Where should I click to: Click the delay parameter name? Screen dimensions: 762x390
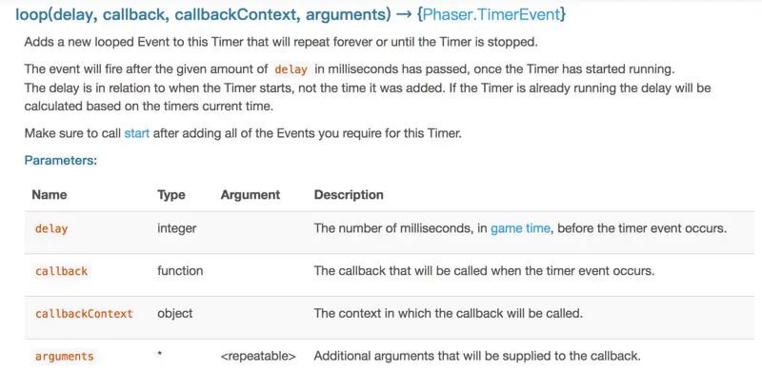[x=51, y=228]
